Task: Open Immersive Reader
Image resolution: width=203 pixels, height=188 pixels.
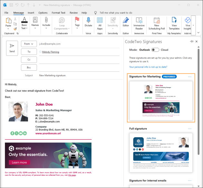Action: click(139, 24)
